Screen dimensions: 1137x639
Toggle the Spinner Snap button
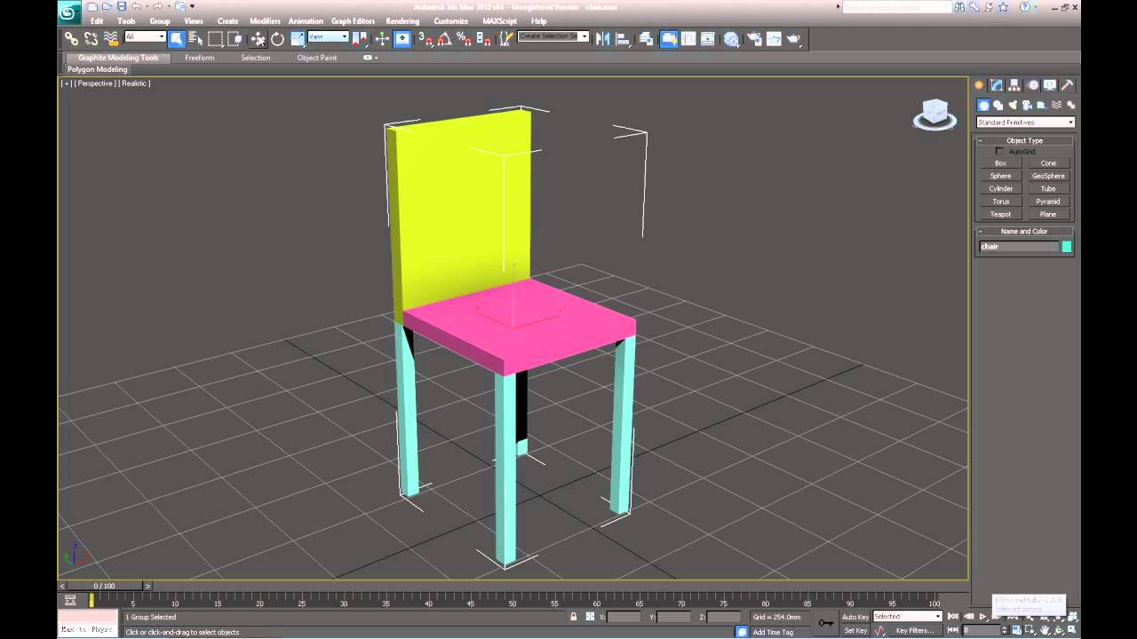pyautogui.click(x=484, y=38)
